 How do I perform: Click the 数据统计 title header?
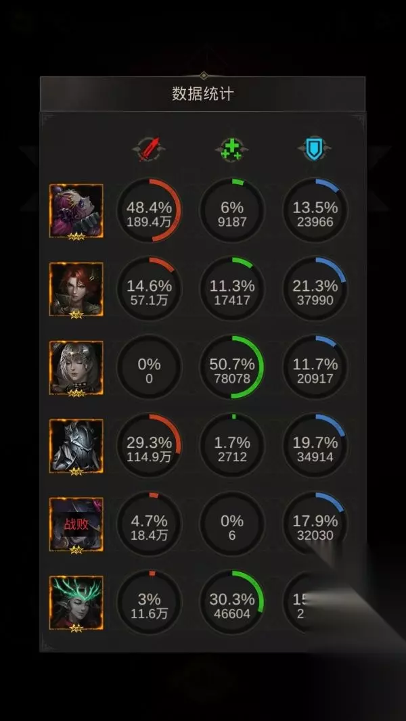(x=203, y=94)
